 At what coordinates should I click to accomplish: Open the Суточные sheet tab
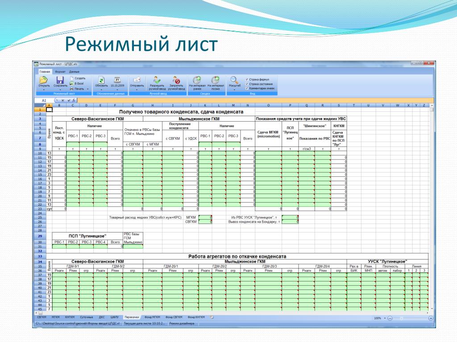[x=87, y=317]
